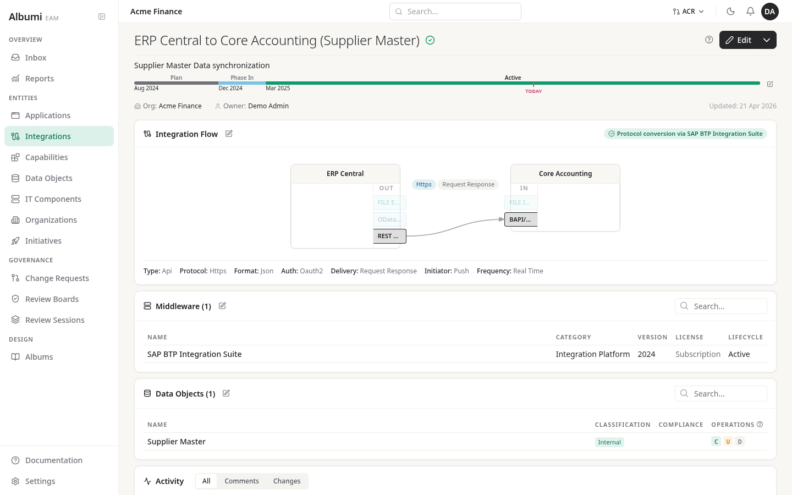
Task: Collapse the sidebar panel icon
Action: coord(102,16)
